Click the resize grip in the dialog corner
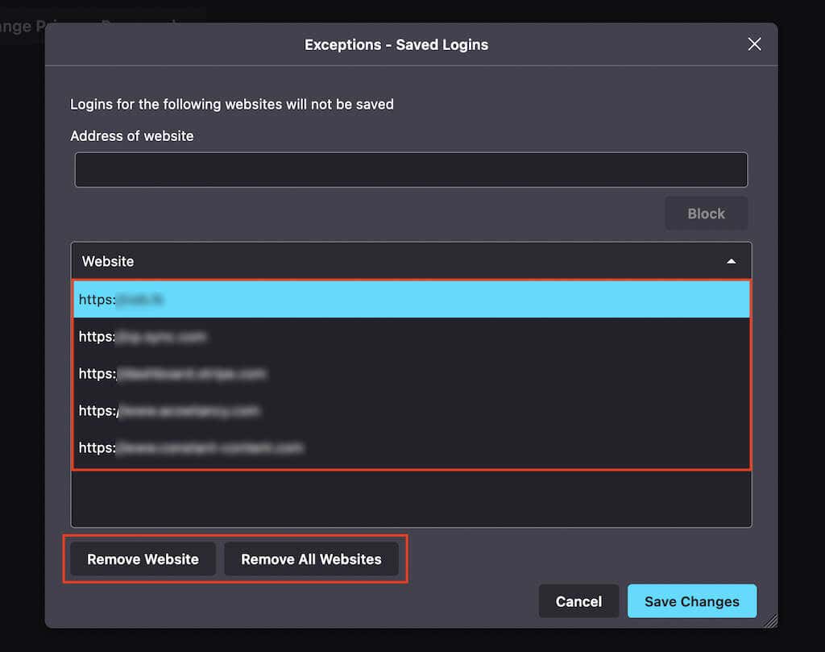Image resolution: width=825 pixels, height=652 pixels. [x=770, y=620]
